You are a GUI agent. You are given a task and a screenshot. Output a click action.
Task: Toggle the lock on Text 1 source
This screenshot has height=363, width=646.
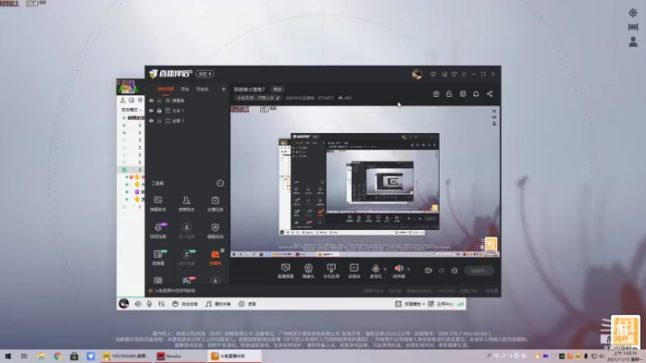click(x=159, y=111)
